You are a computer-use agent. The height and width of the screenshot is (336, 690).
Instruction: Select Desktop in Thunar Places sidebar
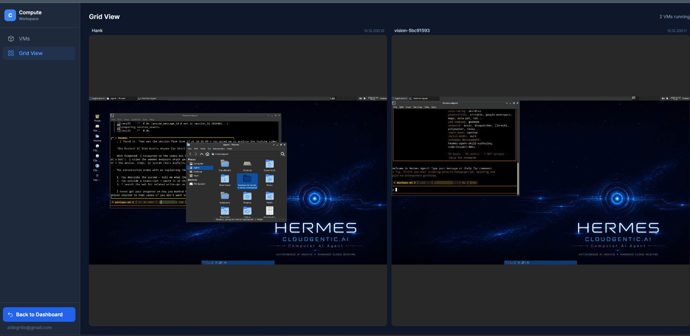click(x=200, y=172)
